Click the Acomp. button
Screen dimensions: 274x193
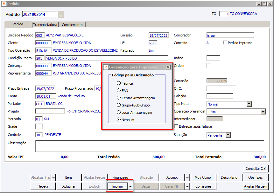tap(172, 177)
